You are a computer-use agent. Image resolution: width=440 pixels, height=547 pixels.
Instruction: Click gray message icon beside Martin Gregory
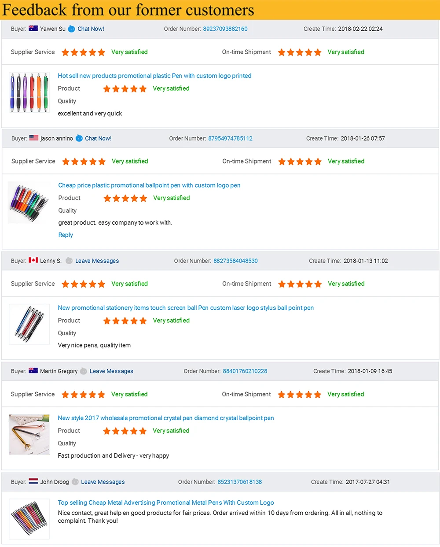pos(84,371)
